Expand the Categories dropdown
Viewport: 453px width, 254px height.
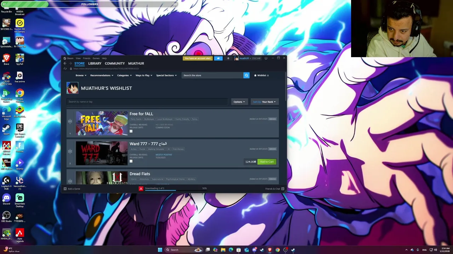click(124, 75)
